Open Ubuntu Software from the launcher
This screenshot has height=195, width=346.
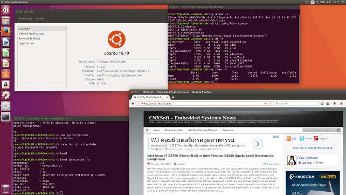pyautogui.click(x=6, y=75)
